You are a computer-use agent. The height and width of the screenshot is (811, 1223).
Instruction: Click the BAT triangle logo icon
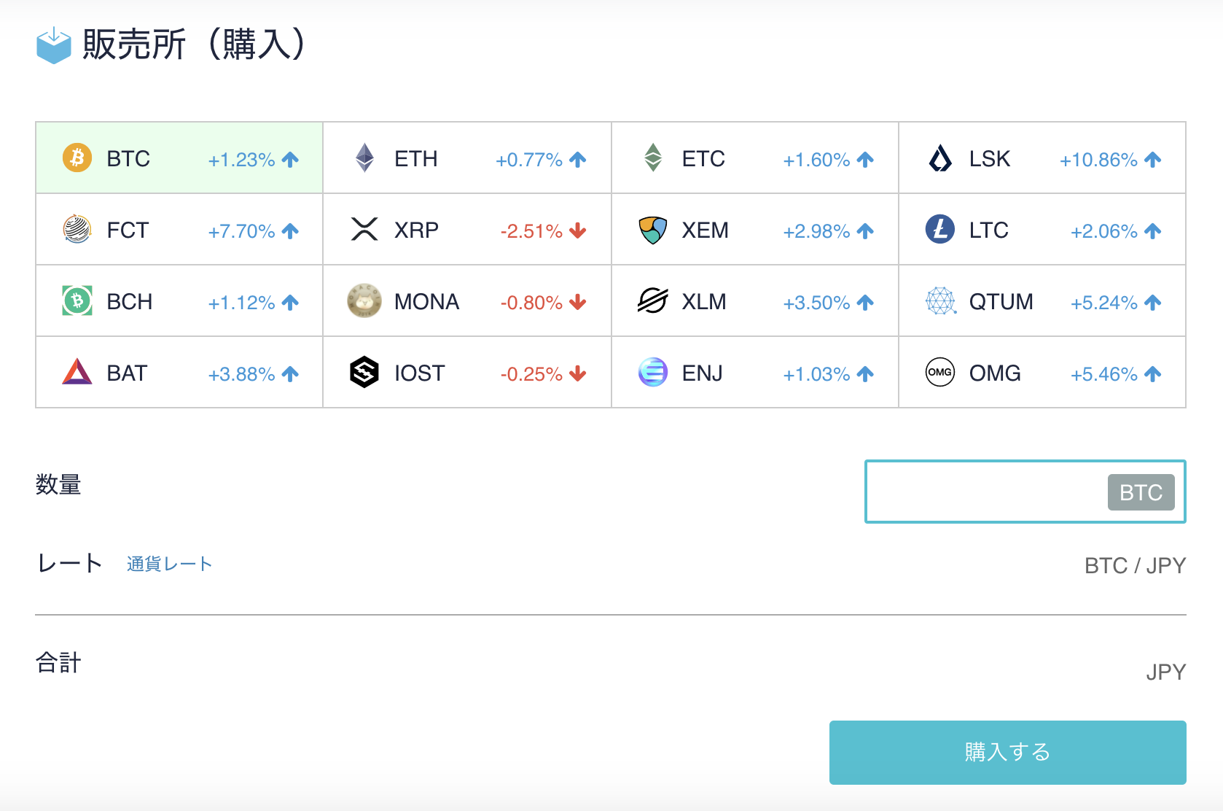77,372
